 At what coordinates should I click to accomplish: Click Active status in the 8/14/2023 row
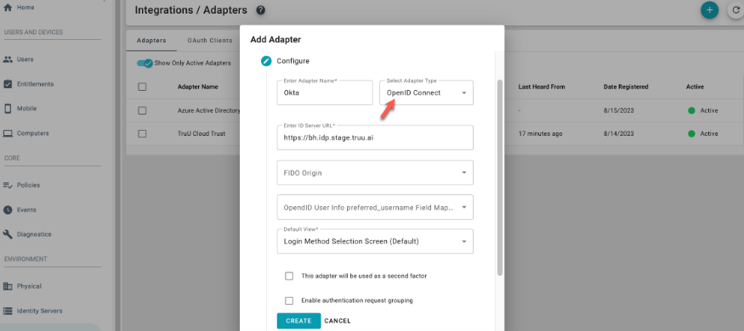pyautogui.click(x=702, y=134)
